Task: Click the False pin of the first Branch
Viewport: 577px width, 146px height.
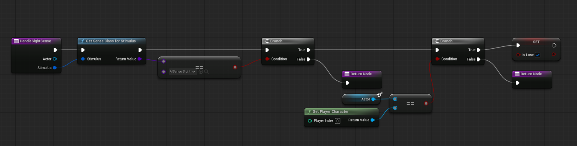Action: point(308,59)
